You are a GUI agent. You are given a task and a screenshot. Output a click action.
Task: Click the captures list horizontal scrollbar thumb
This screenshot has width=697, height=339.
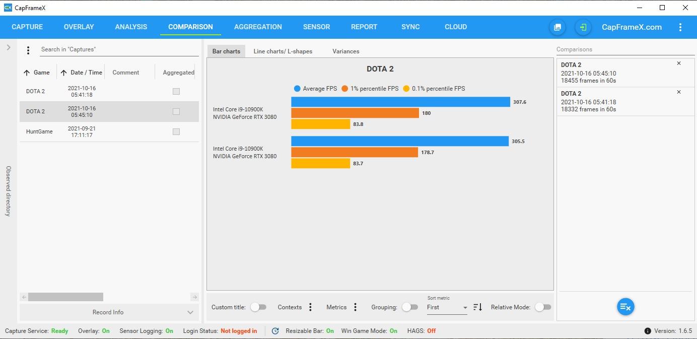coord(65,297)
